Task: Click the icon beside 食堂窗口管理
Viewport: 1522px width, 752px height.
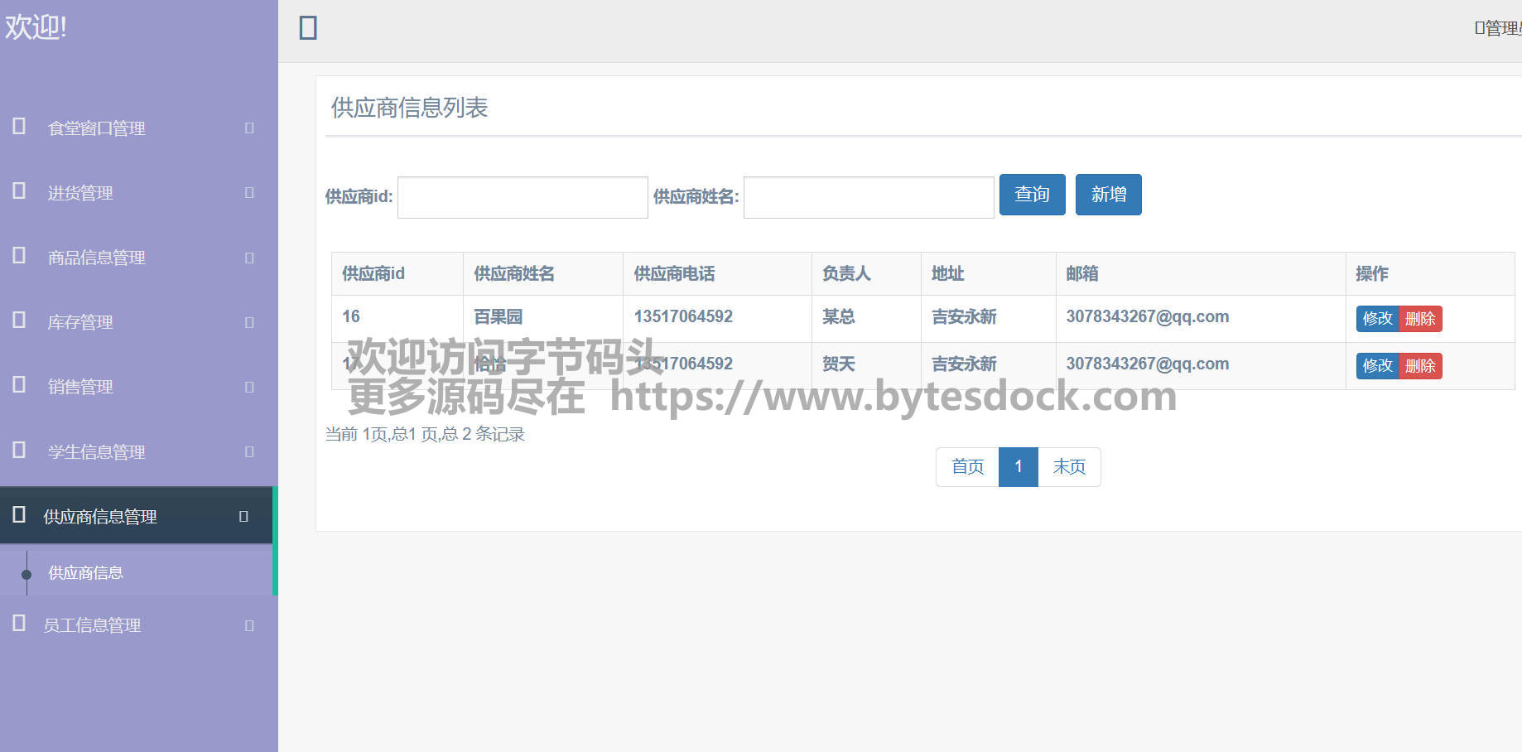Action: 19,127
